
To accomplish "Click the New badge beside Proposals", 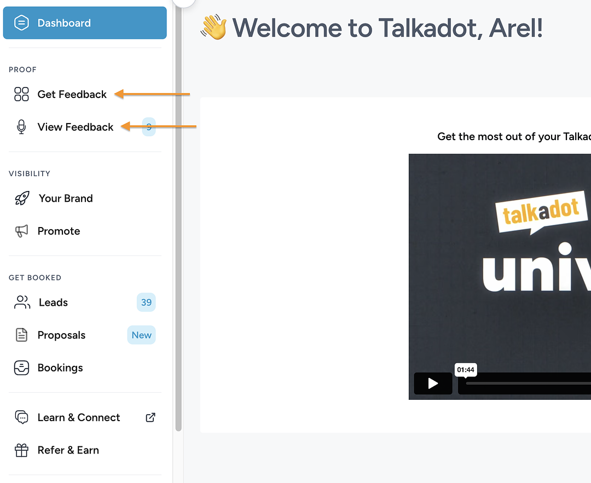I will pos(141,335).
